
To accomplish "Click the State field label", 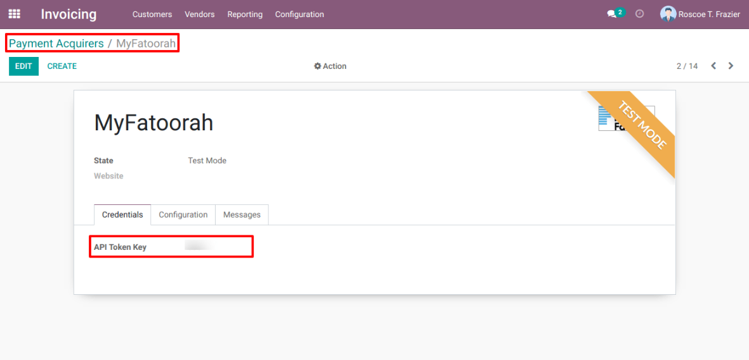I will [103, 161].
